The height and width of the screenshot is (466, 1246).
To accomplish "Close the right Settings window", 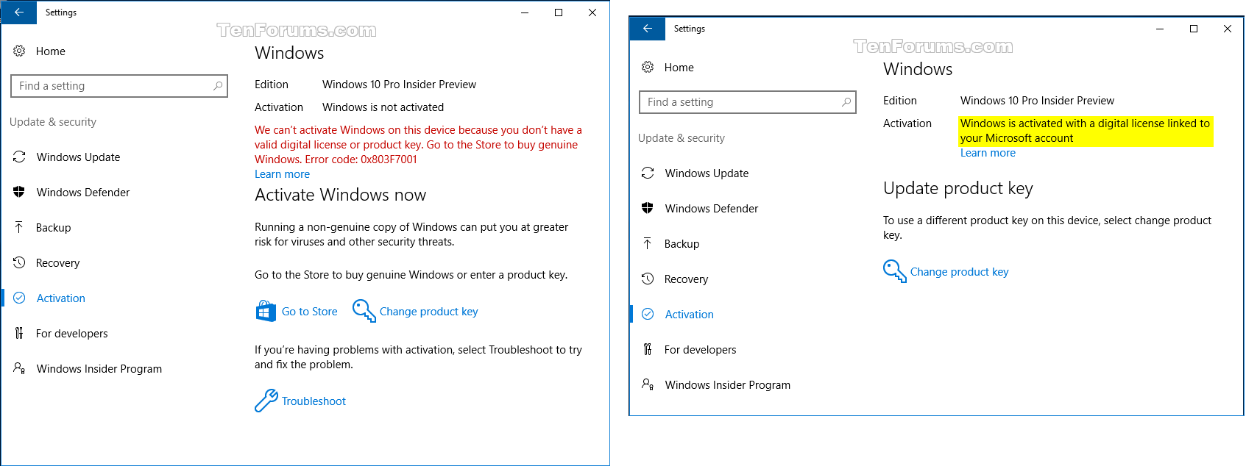I will click(1228, 29).
